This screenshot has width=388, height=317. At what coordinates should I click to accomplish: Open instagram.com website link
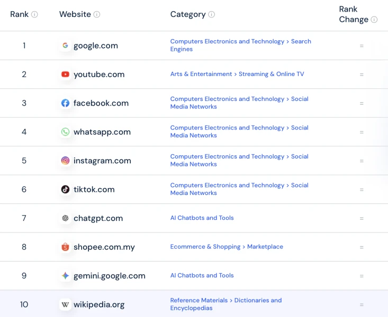click(102, 161)
